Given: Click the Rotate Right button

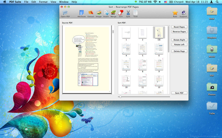Looking at the screenshot, I should tap(179, 40).
